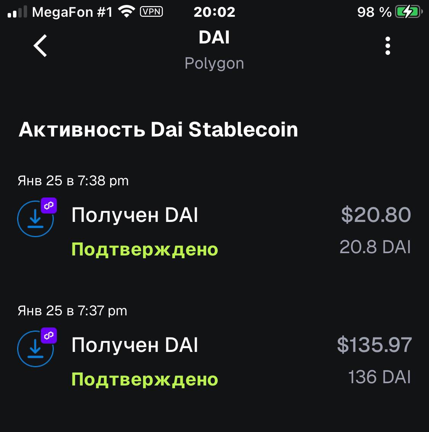The height and width of the screenshot is (432, 429).
Task: Tap the 20.8 DAI amount label
Action: coord(375,247)
